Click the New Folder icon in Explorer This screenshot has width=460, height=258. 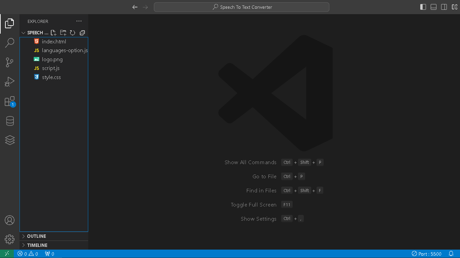coord(63,33)
